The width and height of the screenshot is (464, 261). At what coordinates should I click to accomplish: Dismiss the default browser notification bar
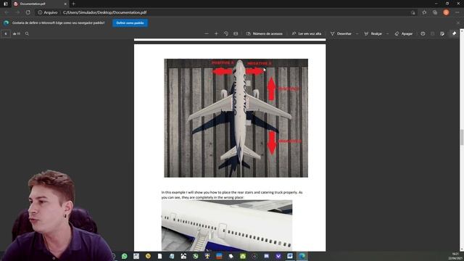458,22
